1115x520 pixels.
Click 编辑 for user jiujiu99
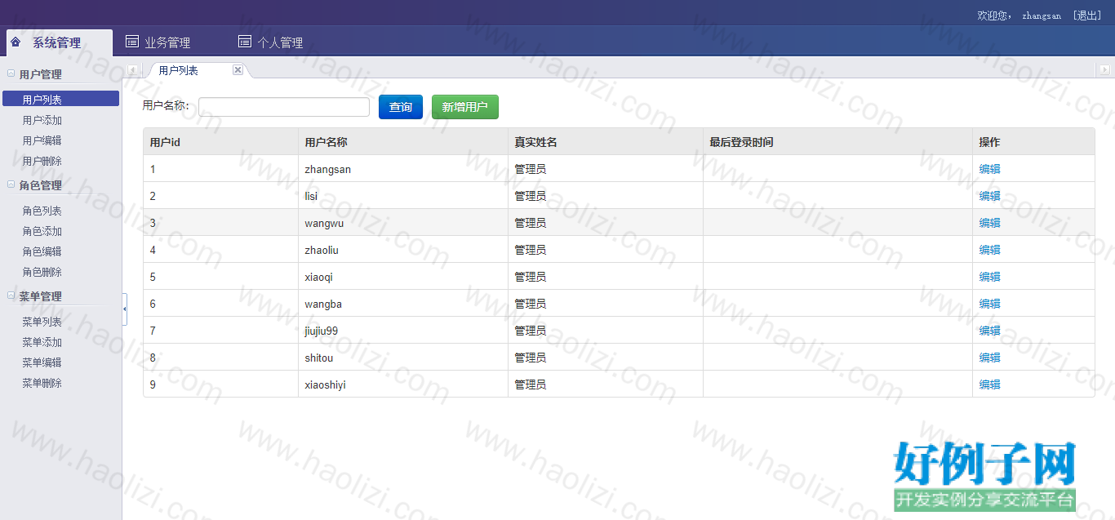(x=990, y=331)
